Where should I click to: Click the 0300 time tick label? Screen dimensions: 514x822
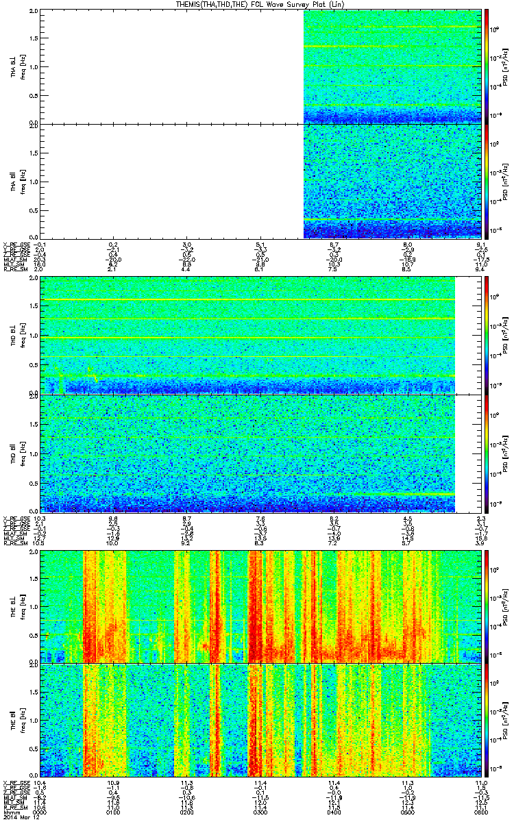[x=260, y=812]
